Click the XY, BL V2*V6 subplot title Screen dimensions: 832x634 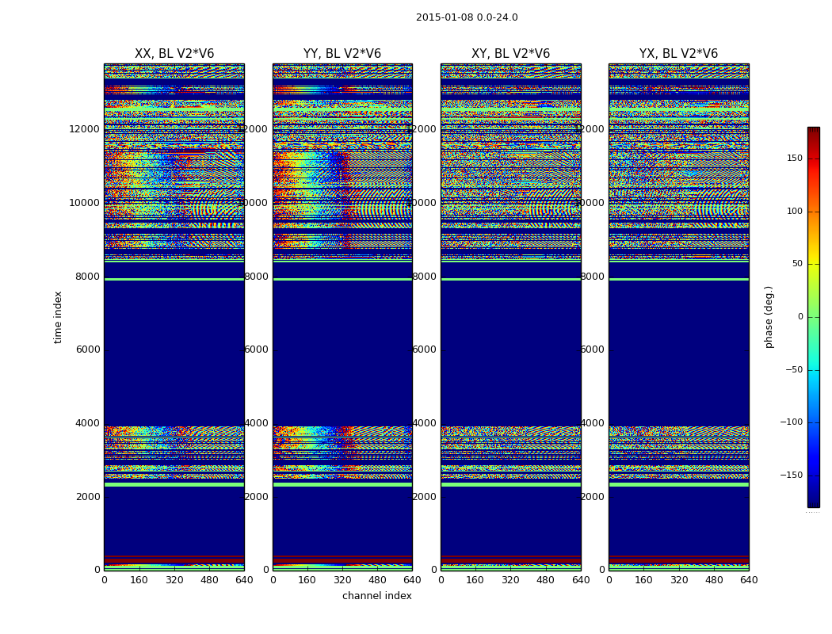(x=510, y=54)
